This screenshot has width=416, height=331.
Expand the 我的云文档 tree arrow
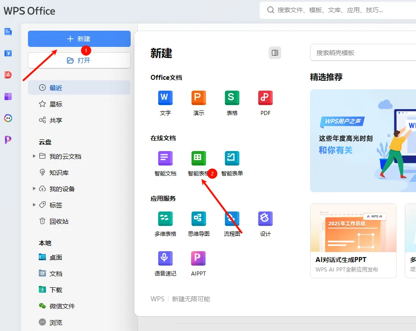[34, 156]
